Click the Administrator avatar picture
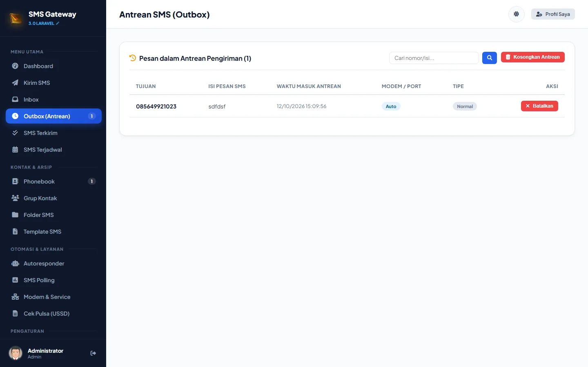Image resolution: width=588 pixels, height=367 pixels. click(x=16, y=353)
